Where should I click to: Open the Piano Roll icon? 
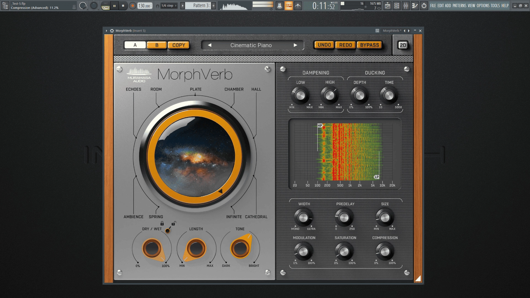click(415, 6)
